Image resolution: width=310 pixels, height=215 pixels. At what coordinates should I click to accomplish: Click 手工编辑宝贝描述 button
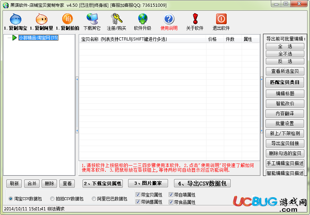pos(285,163)
